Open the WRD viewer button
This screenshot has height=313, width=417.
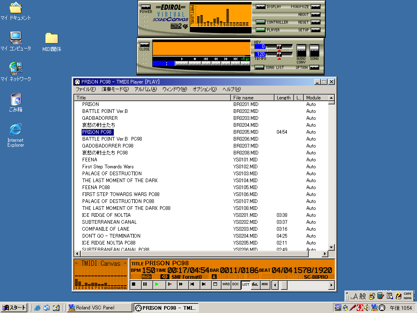[x=226, y=284]
